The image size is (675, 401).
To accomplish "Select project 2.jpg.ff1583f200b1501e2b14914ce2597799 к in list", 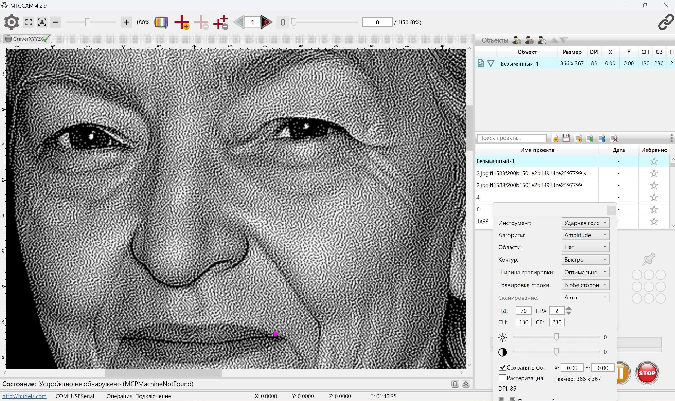I will click(531, 173).
